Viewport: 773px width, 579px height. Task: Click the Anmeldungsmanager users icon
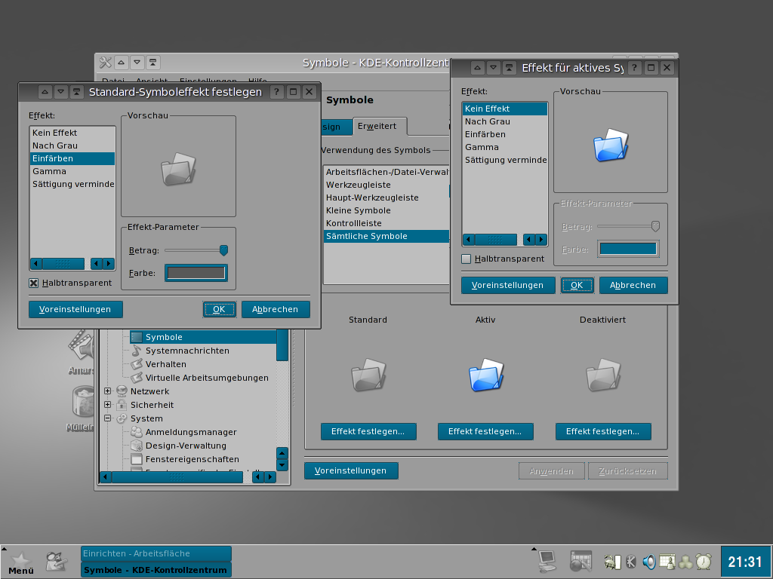pyautogui.click(x=137, y=432)
